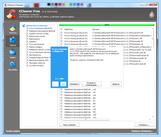This screenshot has height=137, width=161.
Task: Open the Сервис tools section
Action: 13,54
